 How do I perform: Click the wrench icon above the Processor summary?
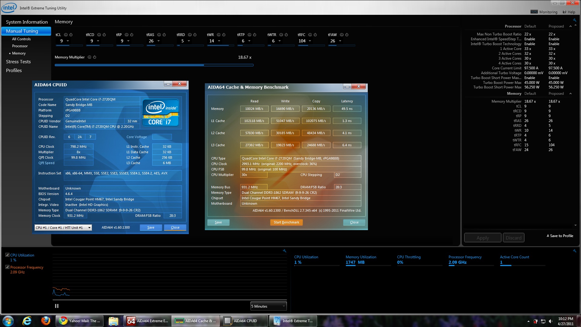click(x=574, y=20)
